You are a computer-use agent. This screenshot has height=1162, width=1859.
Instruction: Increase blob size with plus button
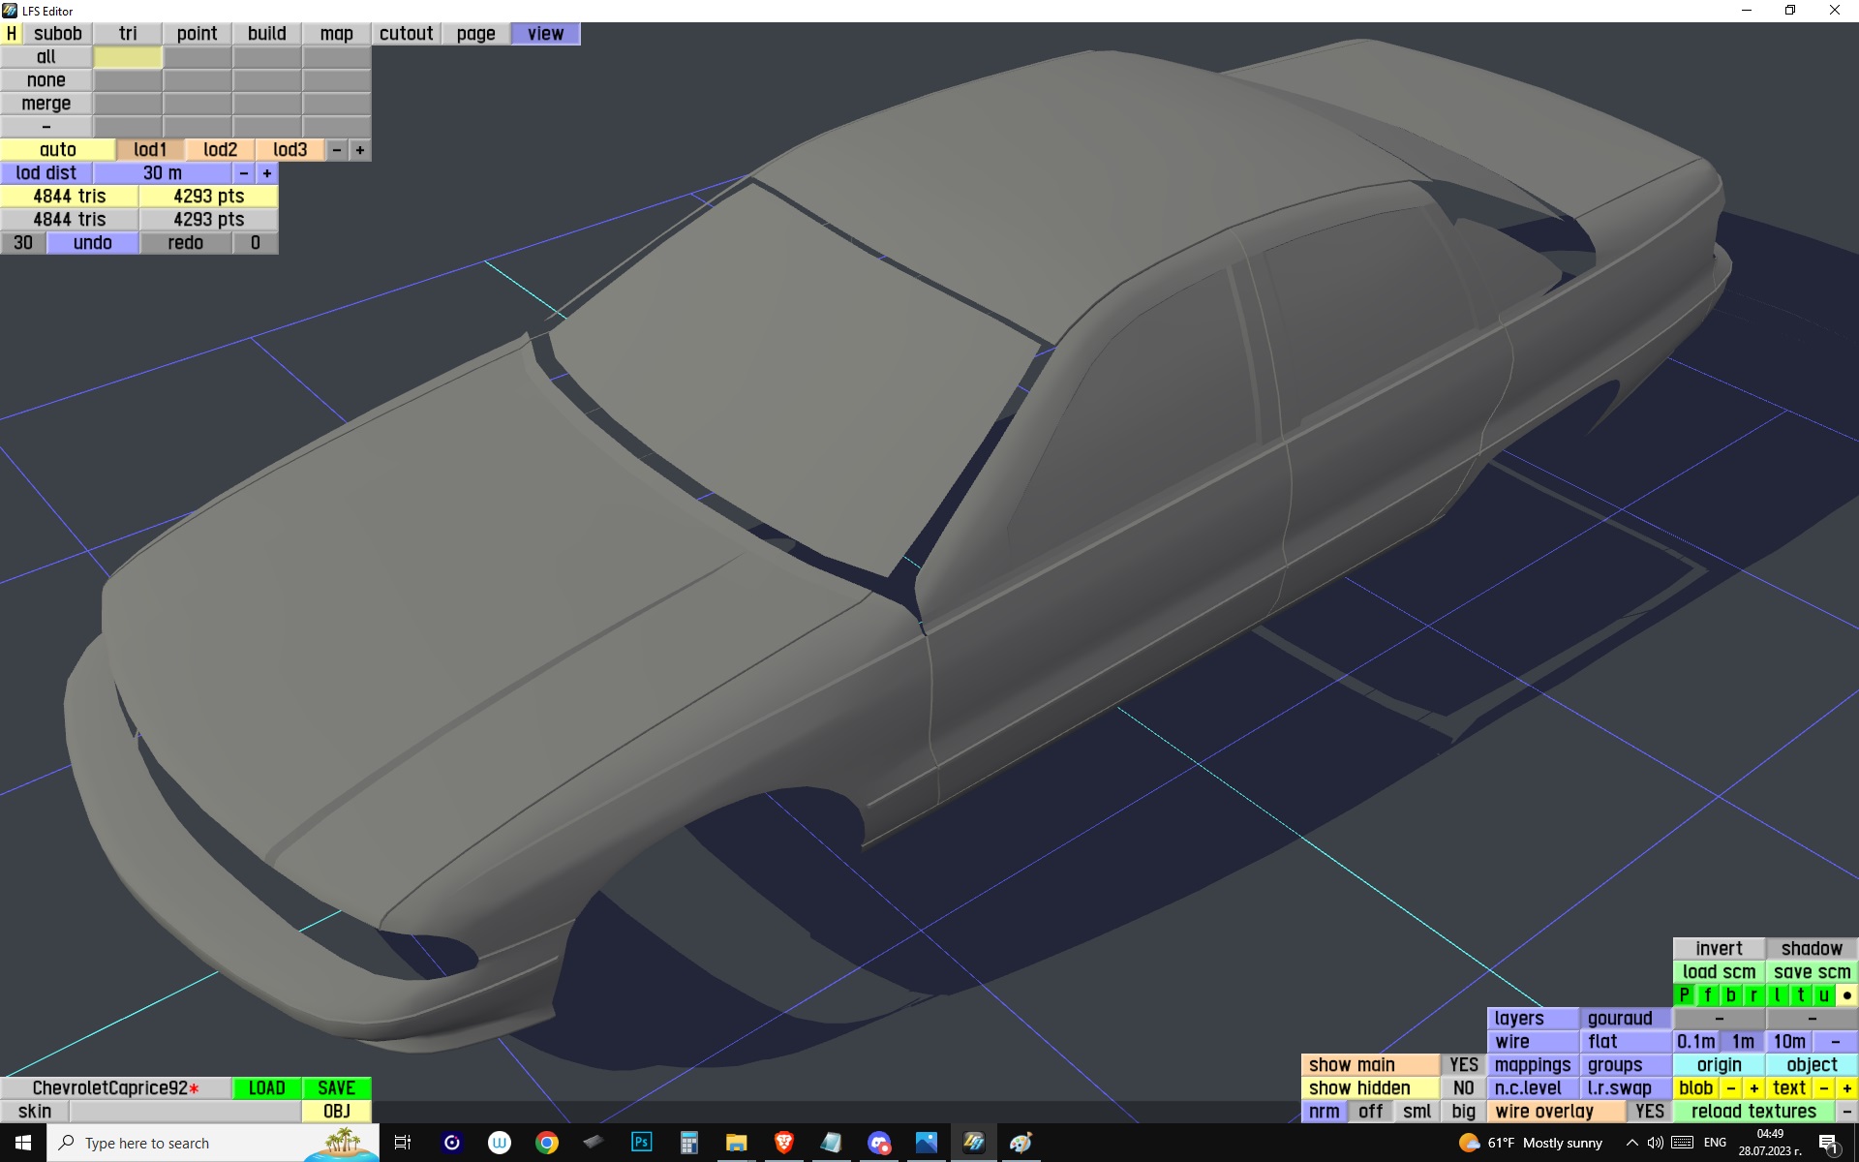tap(1753, 1088)
